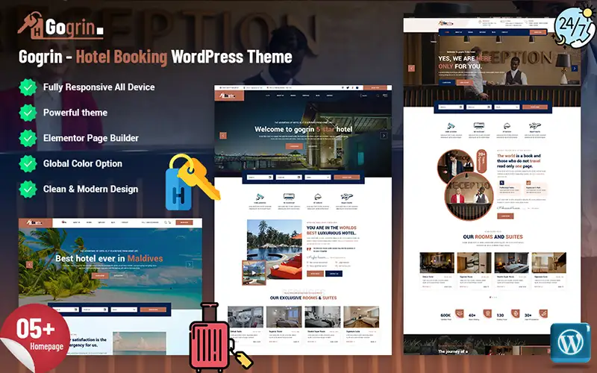Click the orange availability button in reception booking bar
This screenshot has width=597, height=373.
click(x=535, y=107)
